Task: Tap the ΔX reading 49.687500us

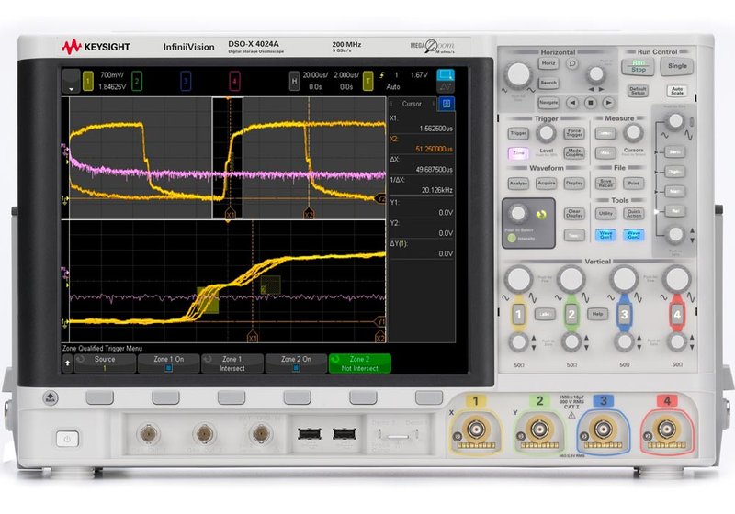Action: click(435, 170)
